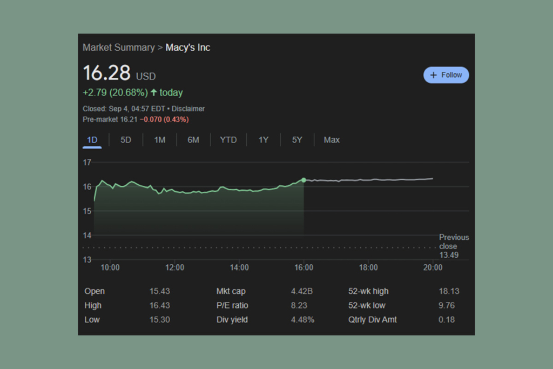
Task: Switch to the 6M tab
Action: [193, 139]
